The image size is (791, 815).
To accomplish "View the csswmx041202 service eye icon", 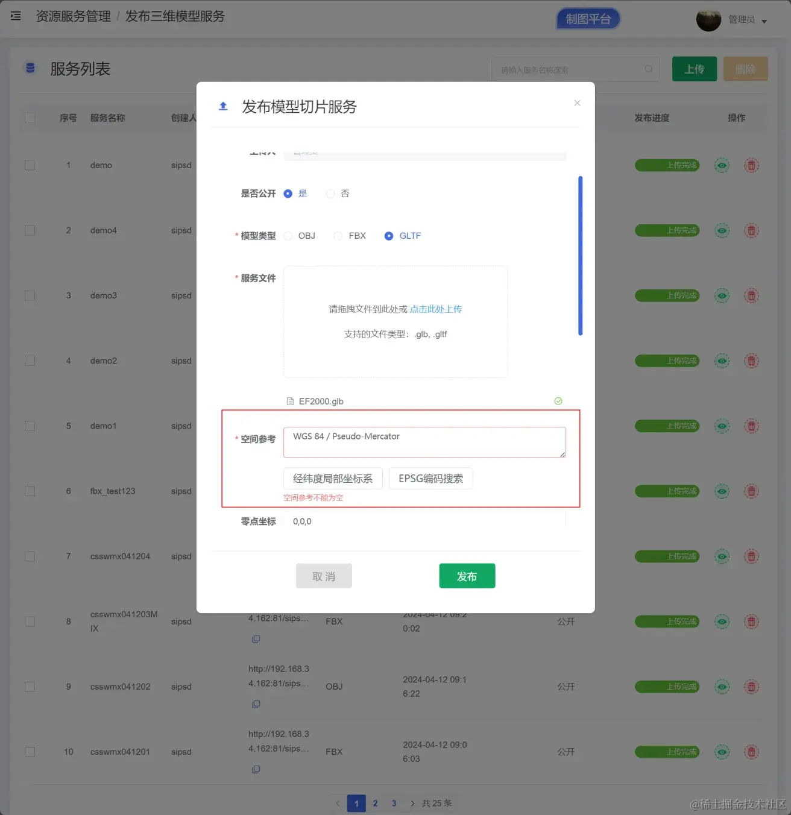I will pyautogui.click(x=722, y=687).
